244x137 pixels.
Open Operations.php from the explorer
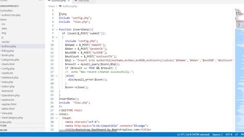(x=10, y=96)
